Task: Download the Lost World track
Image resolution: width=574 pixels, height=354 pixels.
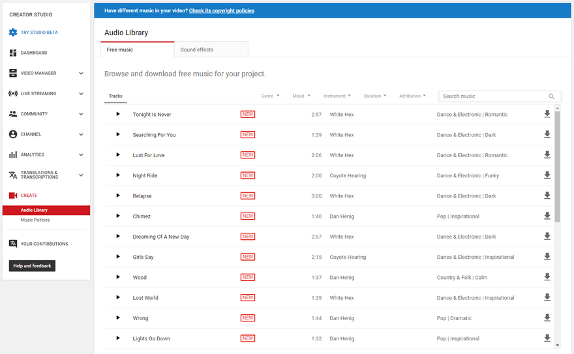Action: 547,298
